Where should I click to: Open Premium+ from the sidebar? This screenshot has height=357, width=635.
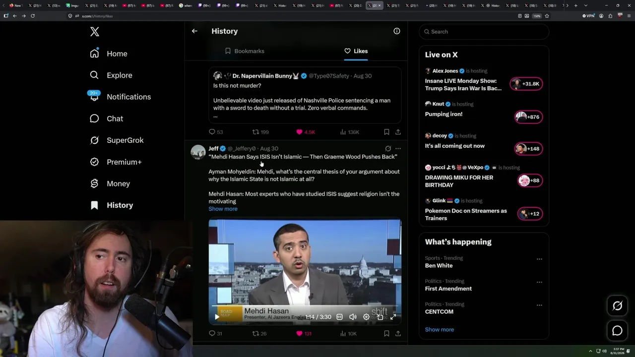116,162
